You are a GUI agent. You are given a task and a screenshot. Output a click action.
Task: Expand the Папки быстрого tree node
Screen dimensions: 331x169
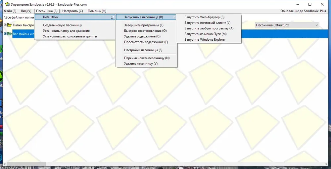coord(5,25)
